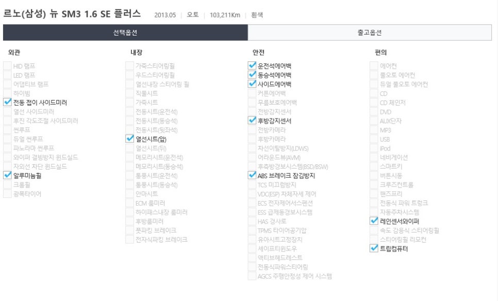Check the 스티어링휠 리모컨 checkbox
This screenshot has width=498, height=301.
pos(374,239)
